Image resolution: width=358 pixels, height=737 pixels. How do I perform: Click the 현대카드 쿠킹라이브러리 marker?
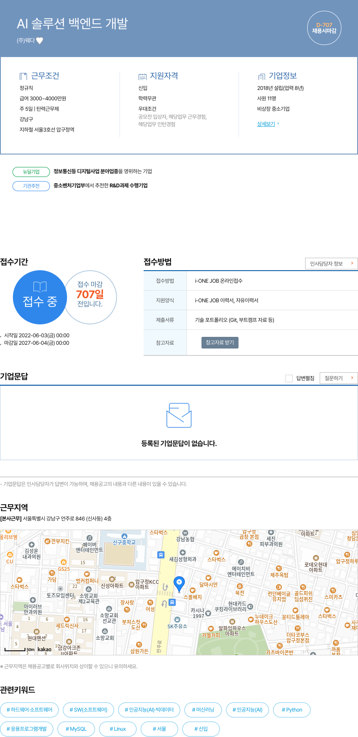click(250, 606)
